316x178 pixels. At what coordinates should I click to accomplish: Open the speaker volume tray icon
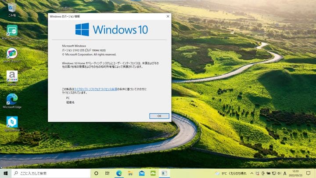click(279, 173)
